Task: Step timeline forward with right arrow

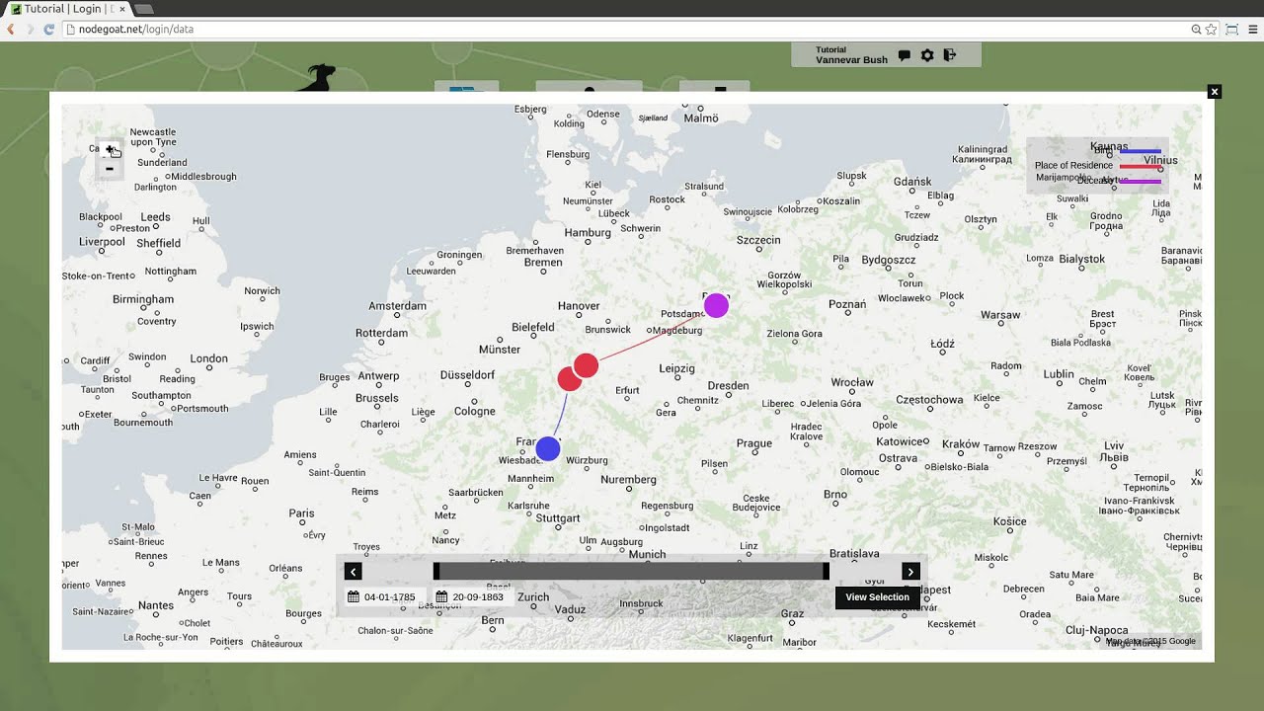Action: [x=910, y=572]
